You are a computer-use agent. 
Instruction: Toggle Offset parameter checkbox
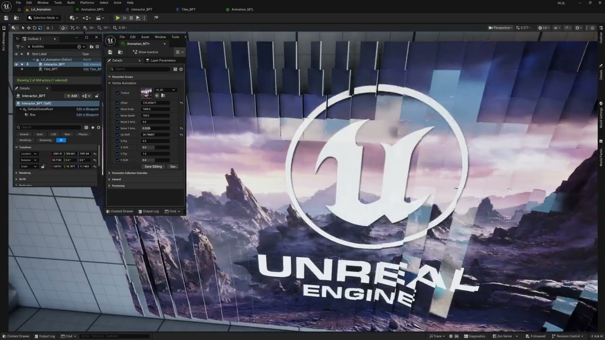pyautogui.click(x=118, y=103)
